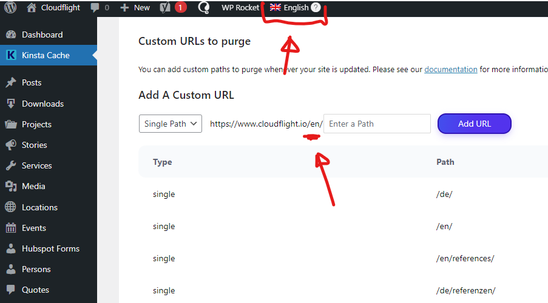
Task: Open the WP Rocket menu
Action: pyautogui.click(x=240, y=8)
